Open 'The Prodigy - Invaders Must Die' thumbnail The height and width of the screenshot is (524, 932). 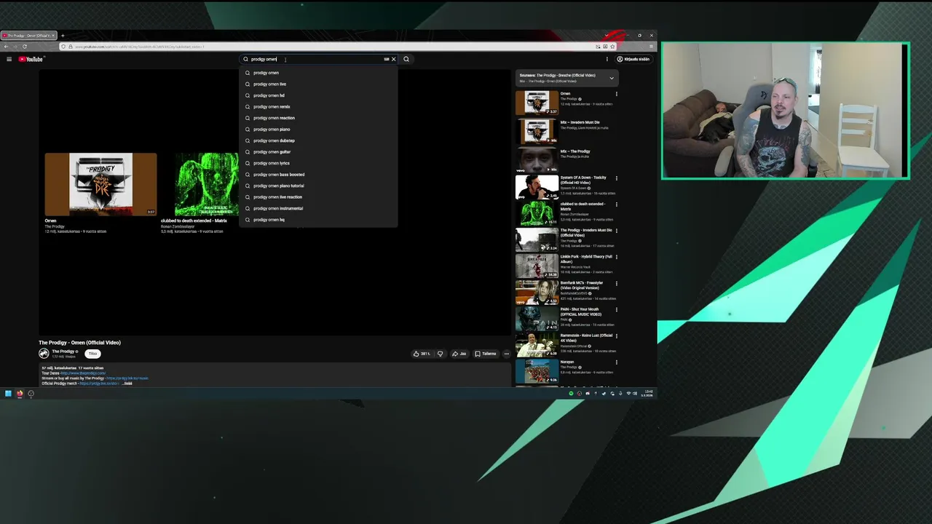pos(537,240)
